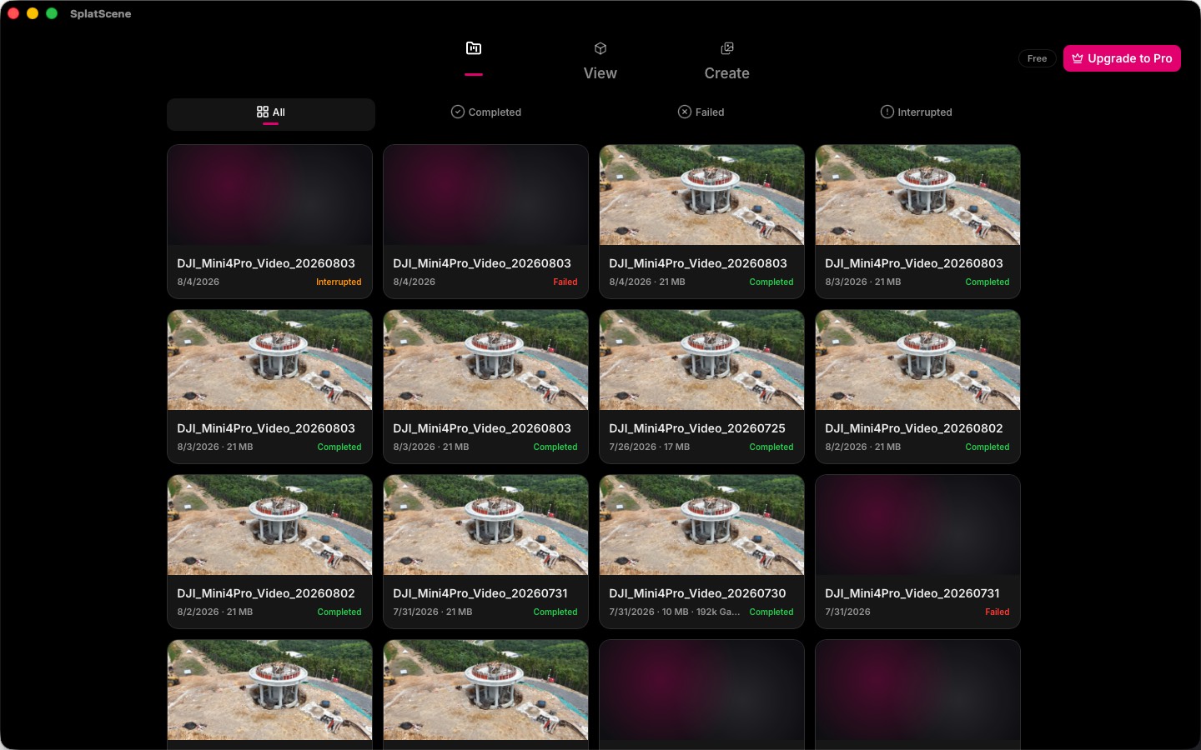
Task: Click the "7/31/2026 · 10 MB · 192k Ga..." text
Action: tap(675, 612)
